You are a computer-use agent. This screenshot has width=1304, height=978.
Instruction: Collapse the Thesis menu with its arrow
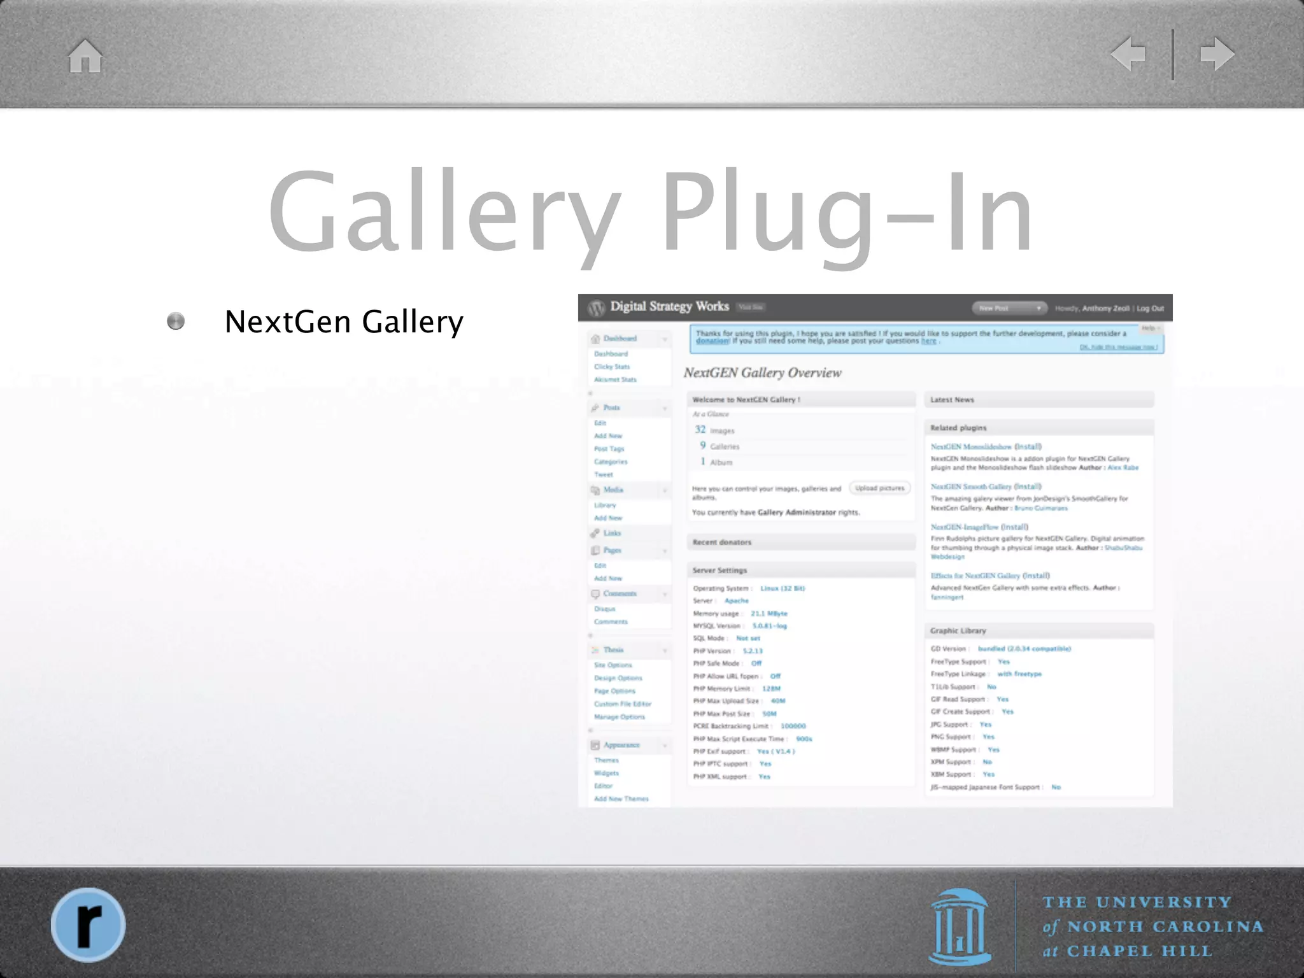coord(665,650)
